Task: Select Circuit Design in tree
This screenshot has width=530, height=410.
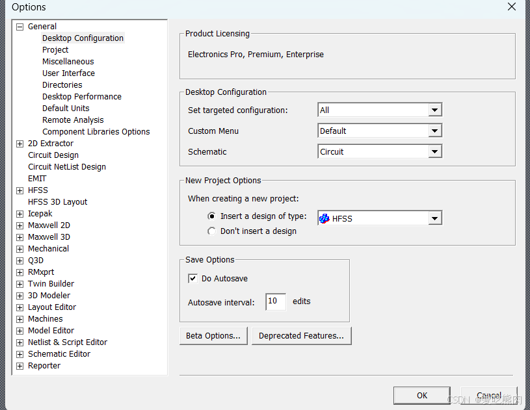Action: [x=53, y=155]
